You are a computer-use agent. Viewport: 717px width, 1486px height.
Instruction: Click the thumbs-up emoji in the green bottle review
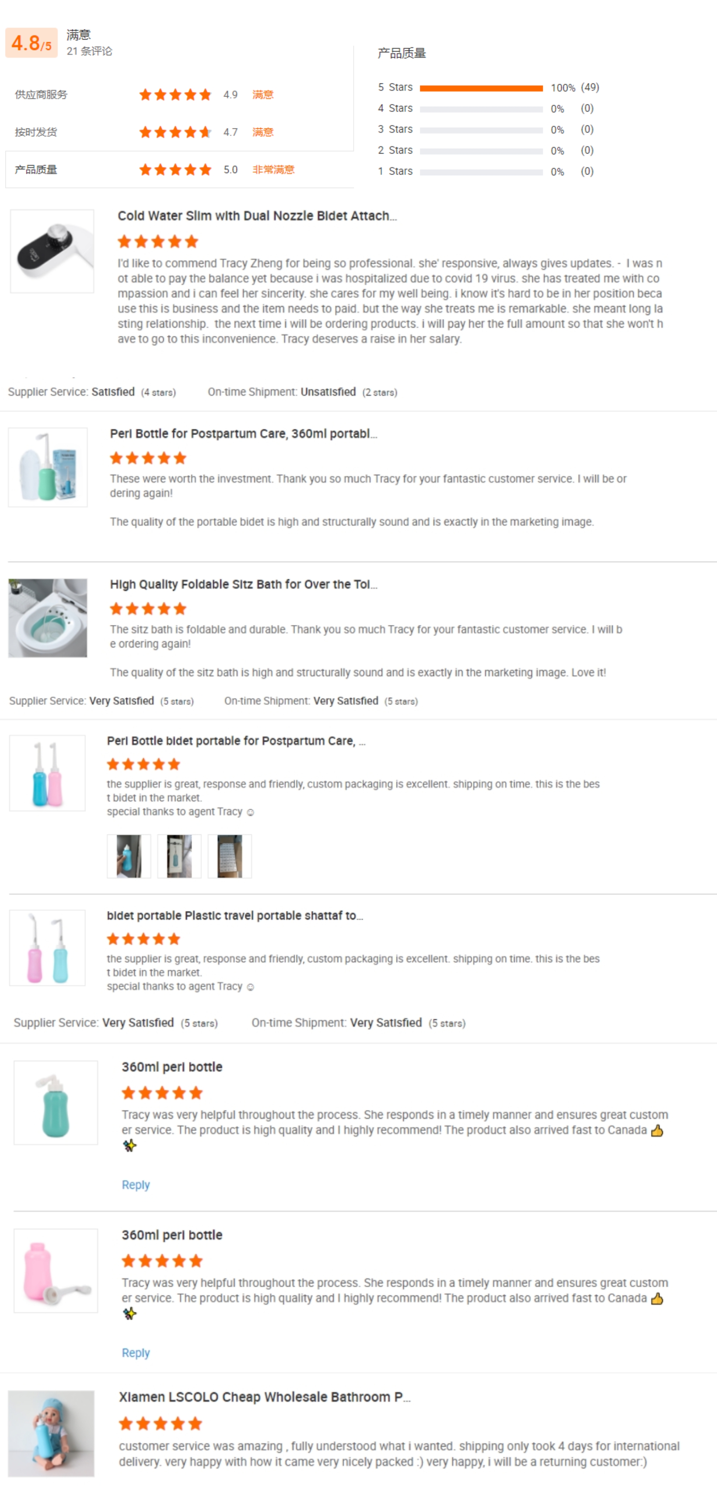pos(656,1131)
